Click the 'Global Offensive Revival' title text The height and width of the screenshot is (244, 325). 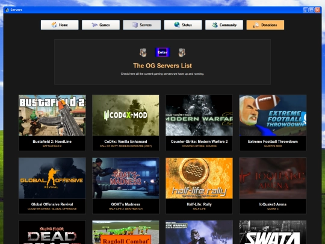(52, 204)
